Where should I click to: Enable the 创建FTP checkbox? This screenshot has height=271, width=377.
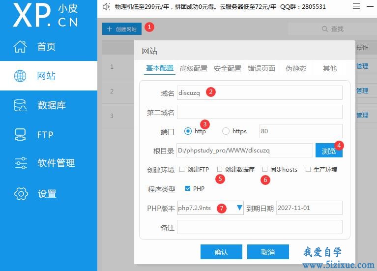pos(182,169)
